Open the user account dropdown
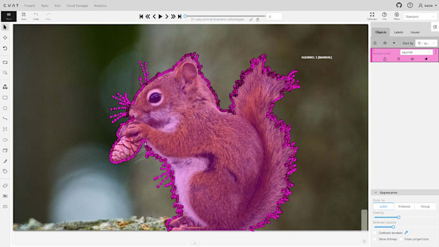 (428, 6)
